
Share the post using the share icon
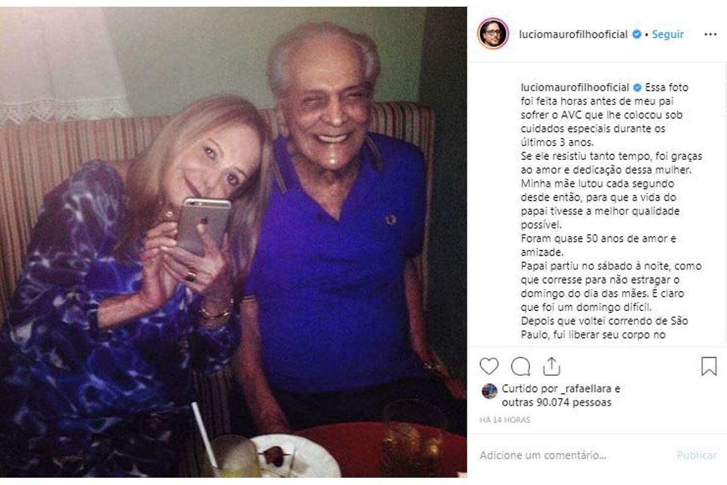[x=551, y=366]
